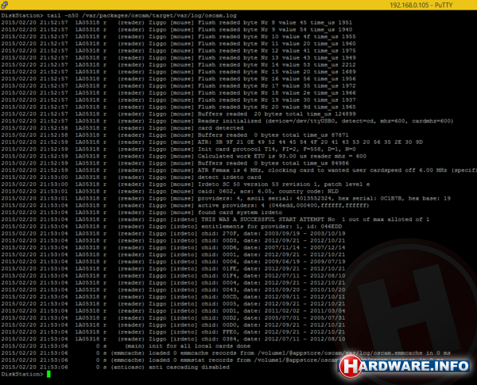Click the 'Buffers readed 20 bytes total' line
This screenshot has width=477, height=385.
(x=178, y=114)
